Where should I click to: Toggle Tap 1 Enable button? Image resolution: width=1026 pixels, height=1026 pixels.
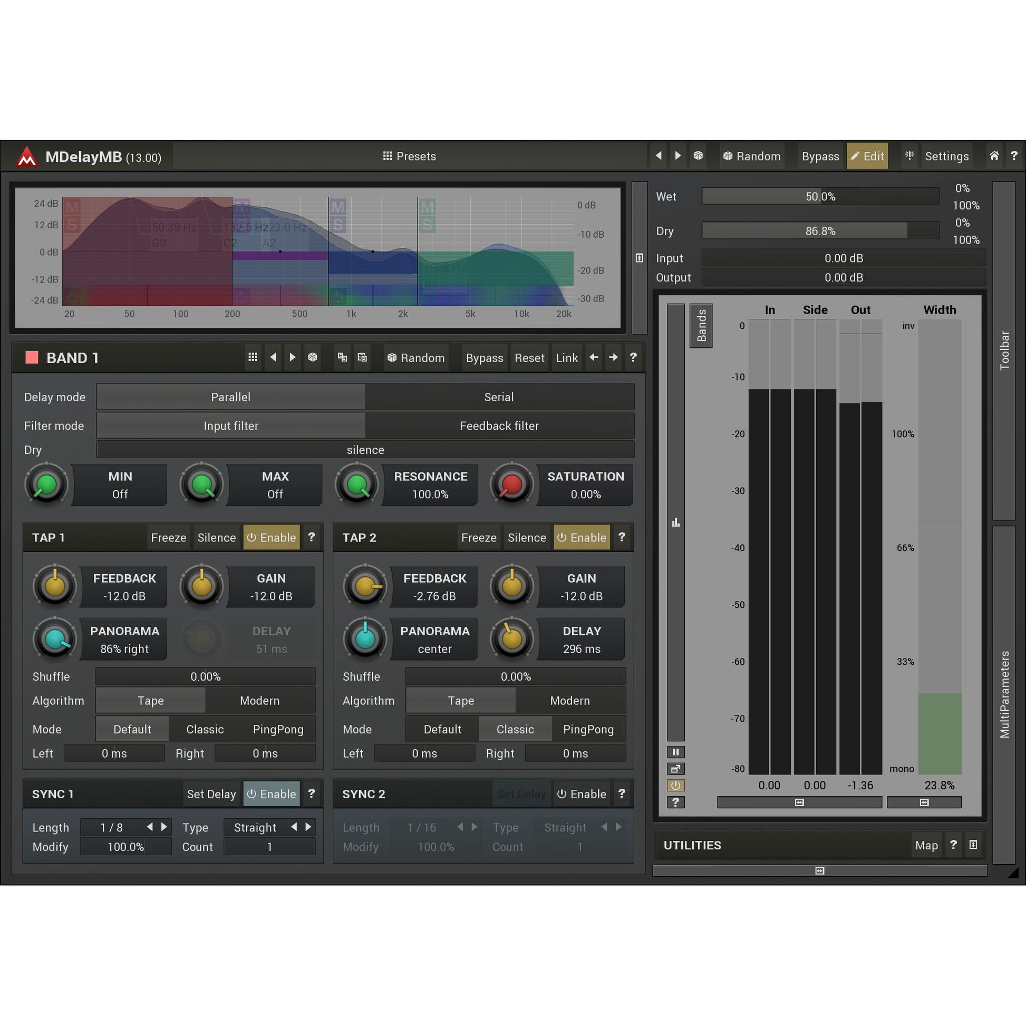(x=272, y=537)
